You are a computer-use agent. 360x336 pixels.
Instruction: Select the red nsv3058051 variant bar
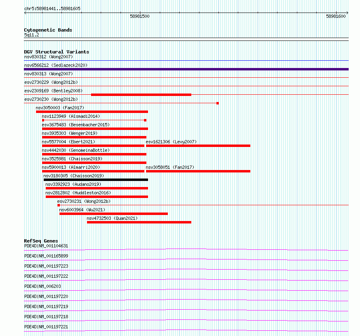(198, 171)
